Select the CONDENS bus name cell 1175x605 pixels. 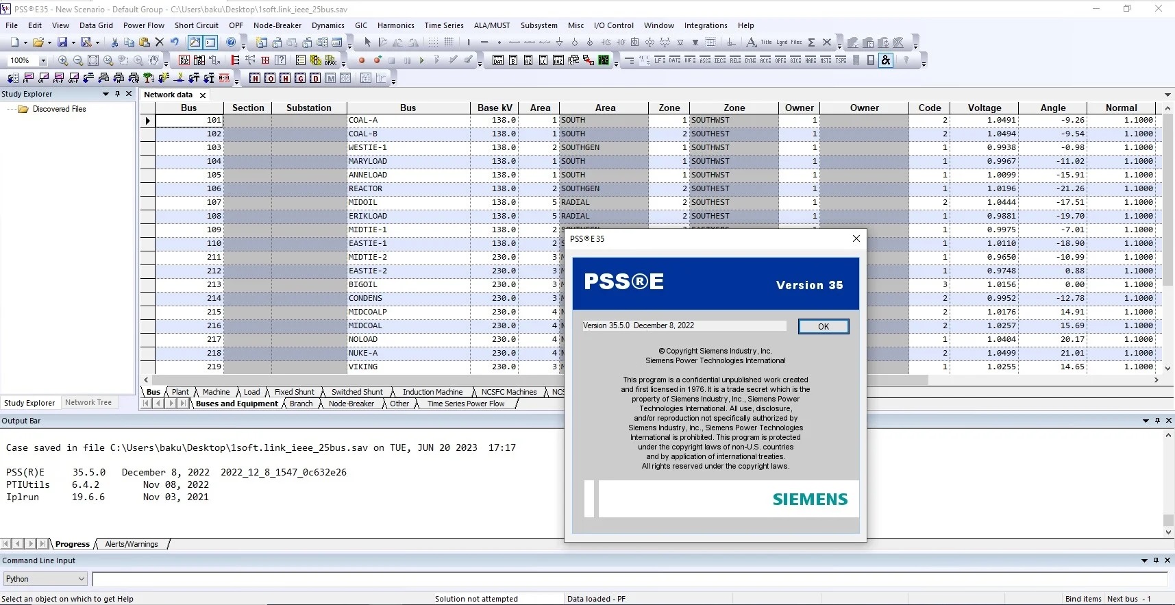tap(408, 299)
